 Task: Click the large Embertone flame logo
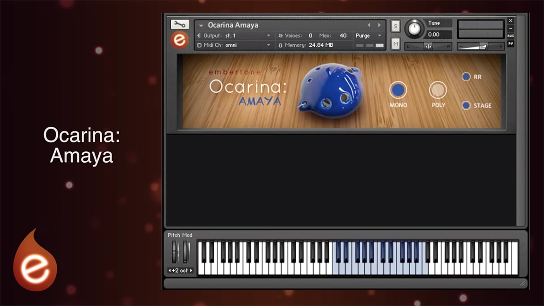point(35,260)
